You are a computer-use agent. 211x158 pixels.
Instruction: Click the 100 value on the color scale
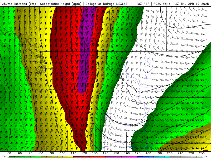point(63,153)
